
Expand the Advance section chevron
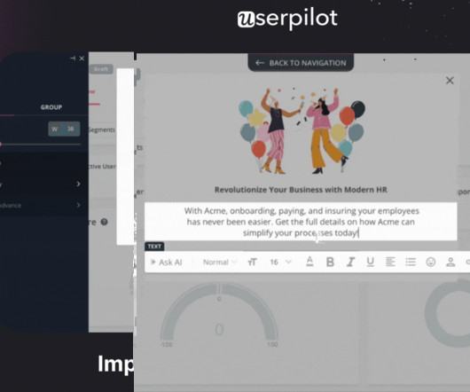79,205
